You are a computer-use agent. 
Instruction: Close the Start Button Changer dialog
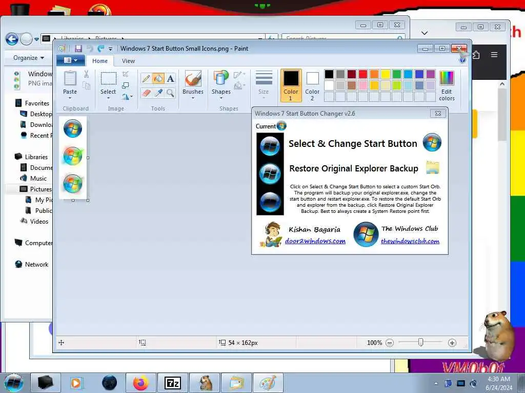tap(438, 114)
